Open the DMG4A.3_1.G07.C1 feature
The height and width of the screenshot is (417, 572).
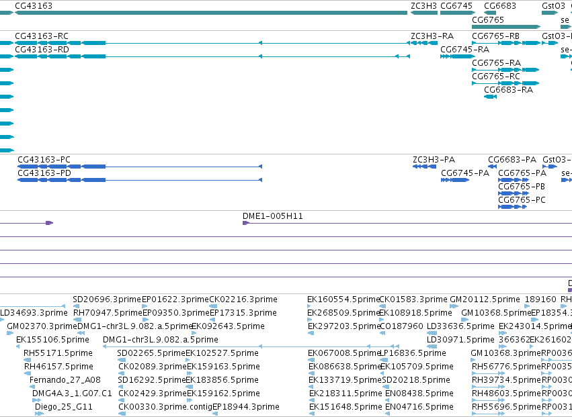point(72,393)
